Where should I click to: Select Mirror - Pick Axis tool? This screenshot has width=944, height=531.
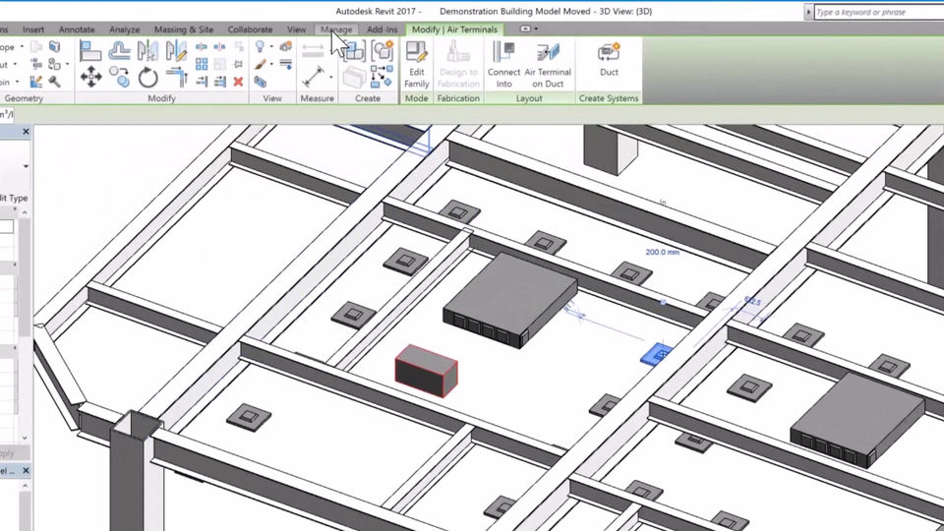[147, 51]
